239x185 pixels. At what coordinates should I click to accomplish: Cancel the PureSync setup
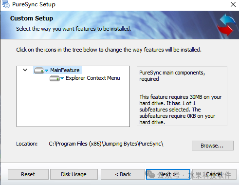(x=214, y=174)
